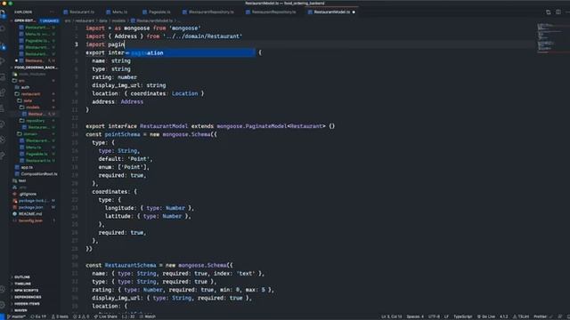Expand the node_modules folder

[x=32, y=74]
